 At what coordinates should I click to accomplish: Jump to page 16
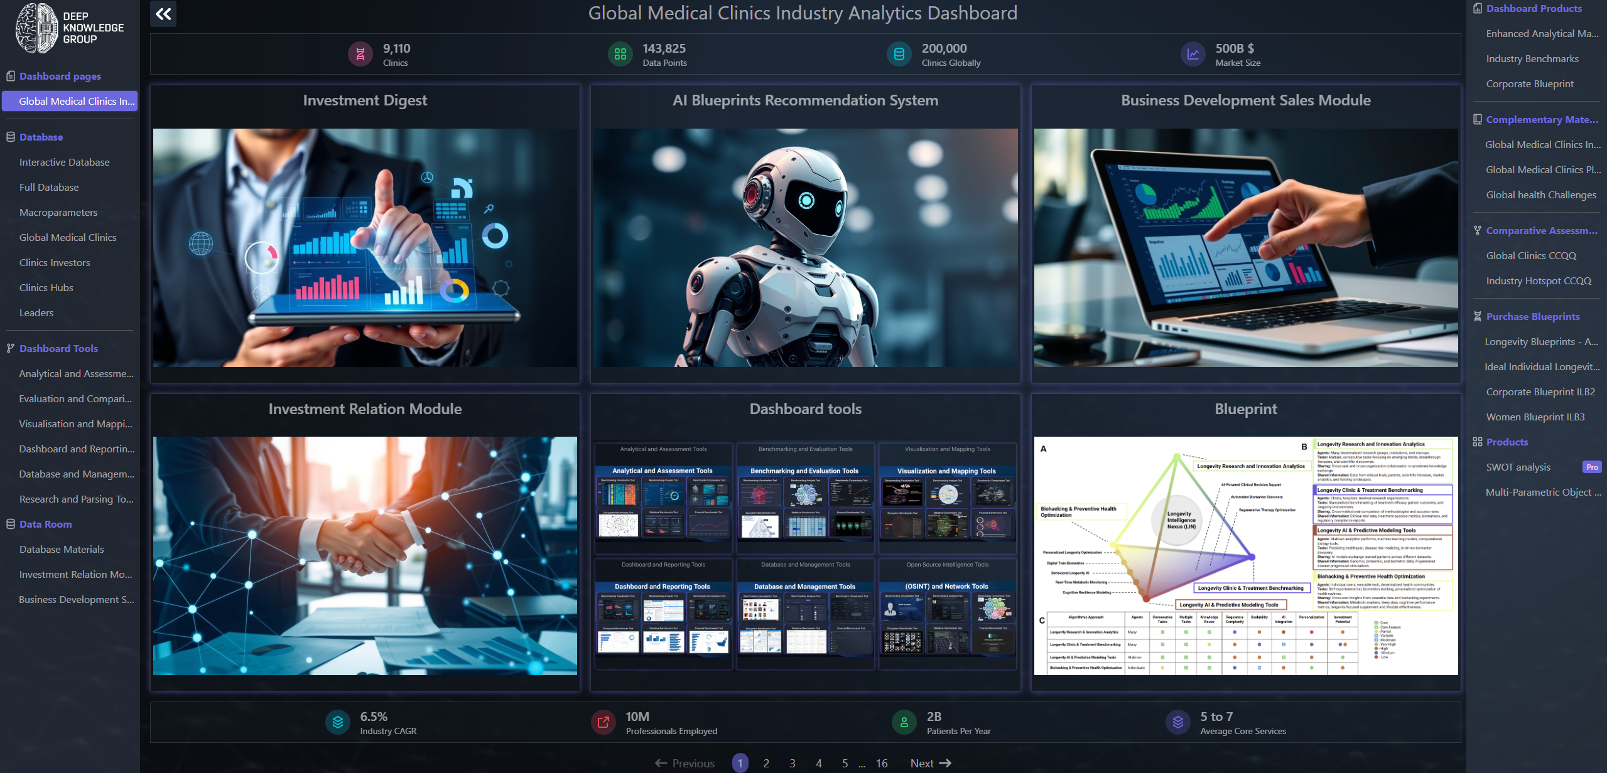(881, 763)
